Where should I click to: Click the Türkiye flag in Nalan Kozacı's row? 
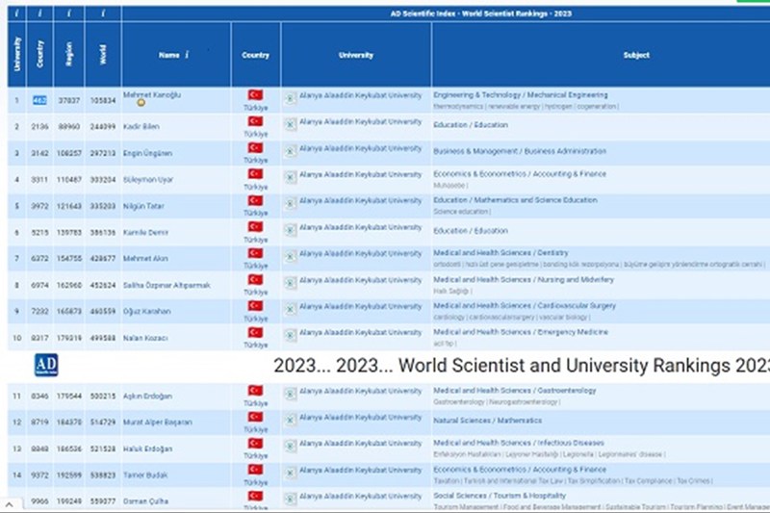click(x=255, y=333)
